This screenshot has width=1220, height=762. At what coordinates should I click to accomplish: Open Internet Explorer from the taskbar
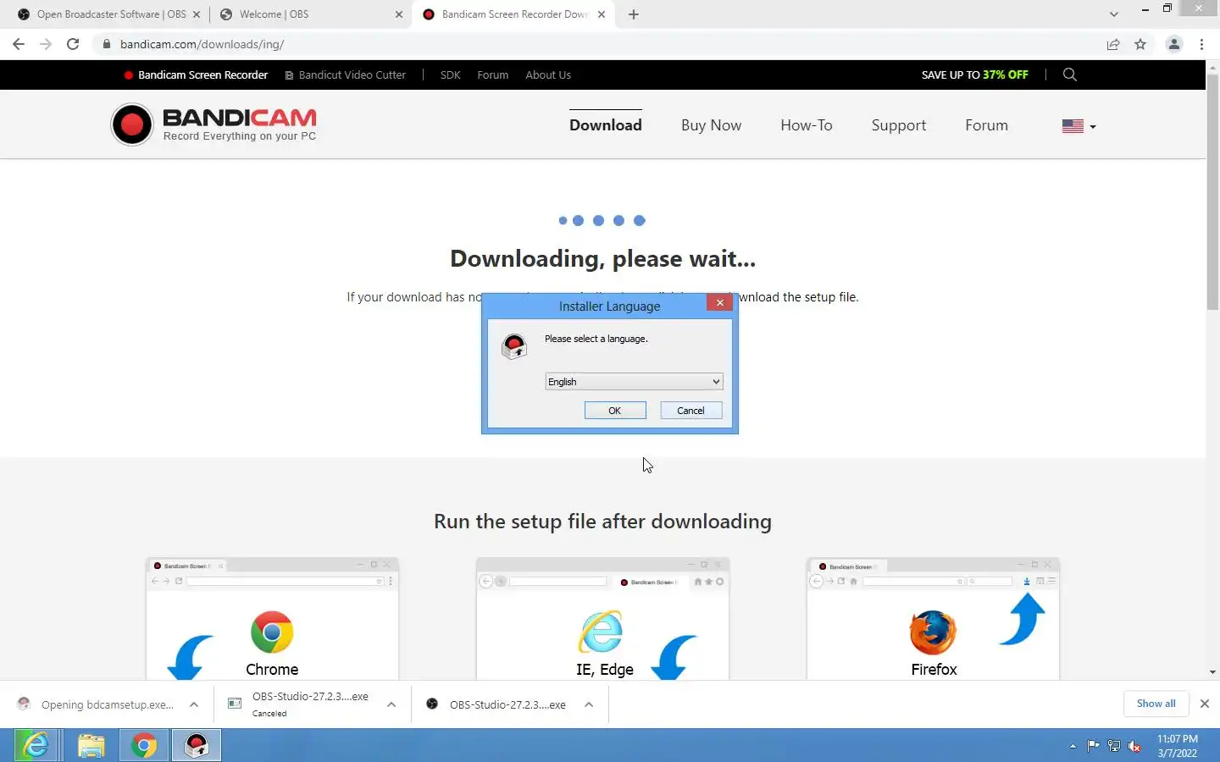pos(36,745)
